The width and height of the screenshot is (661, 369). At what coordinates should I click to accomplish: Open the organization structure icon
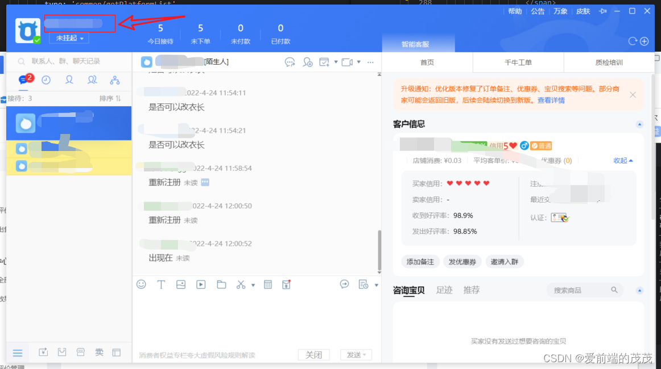(x=115, y=80)
